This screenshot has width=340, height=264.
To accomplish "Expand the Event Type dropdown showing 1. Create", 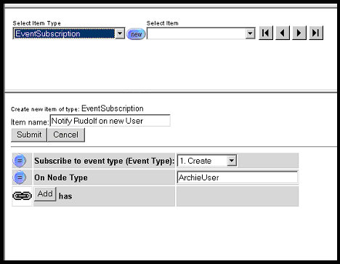I will pyautogui.click(x=232, y=161).
